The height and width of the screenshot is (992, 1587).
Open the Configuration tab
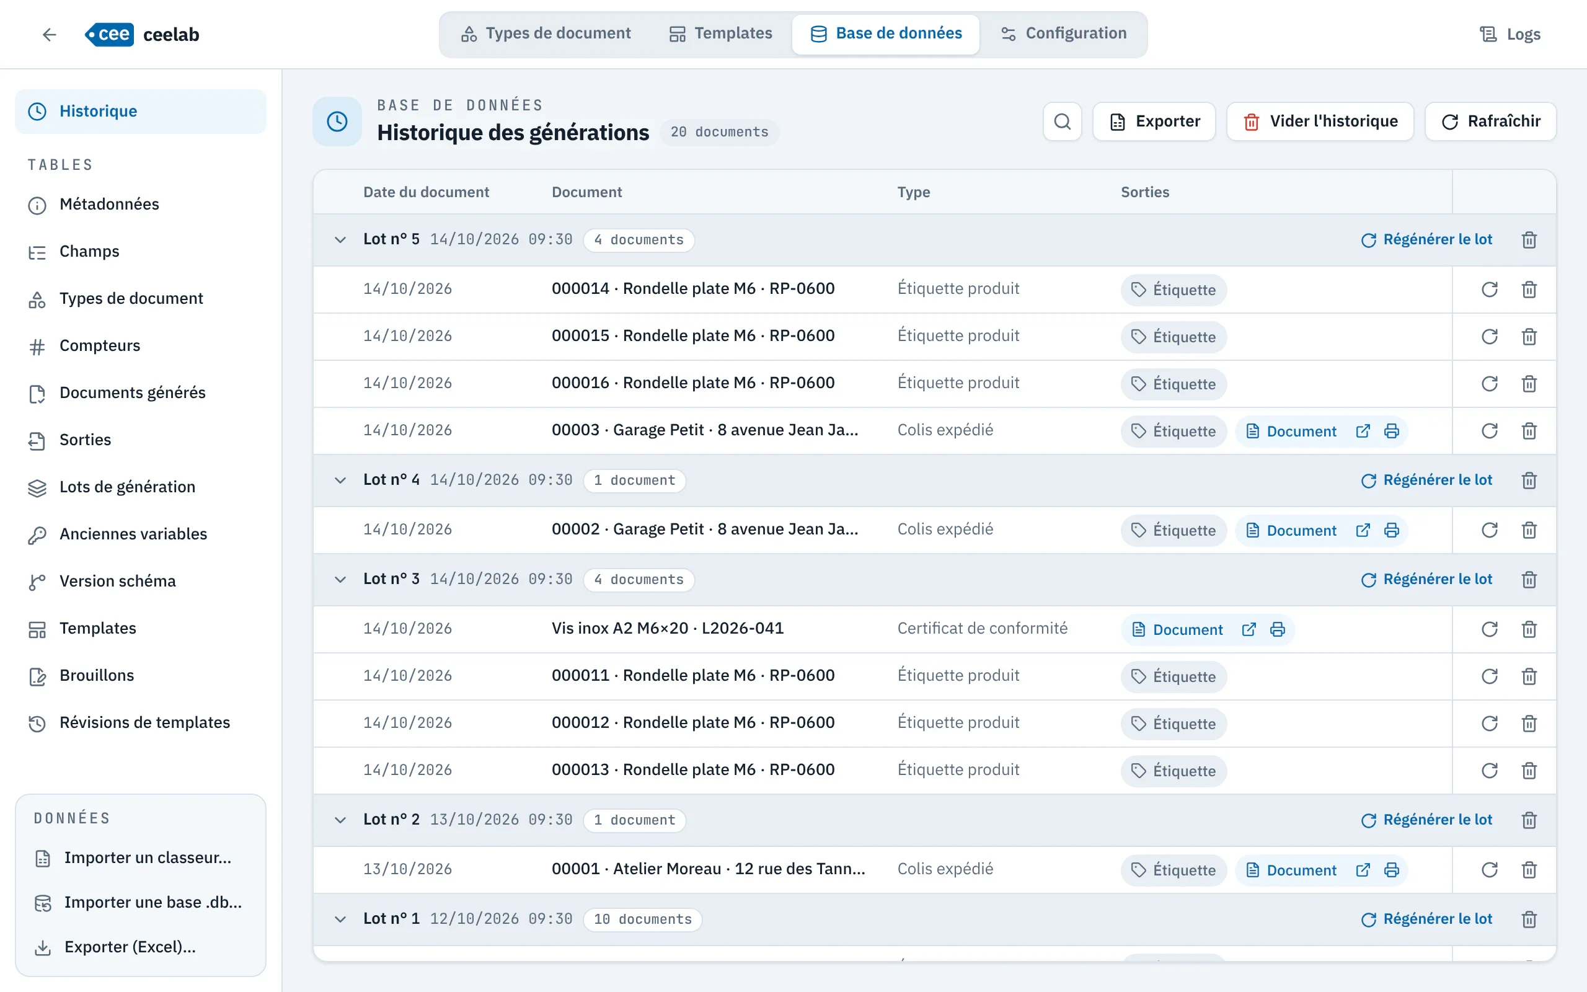(x=1064, y=33)
